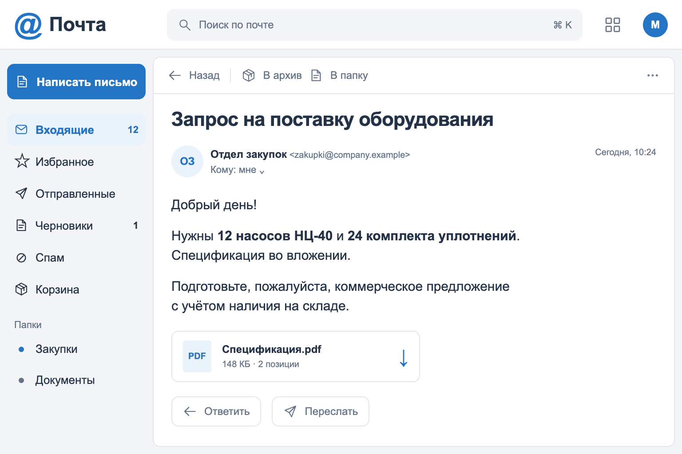Click the sender address zakupki@company.example

click(x=350, y=155)
